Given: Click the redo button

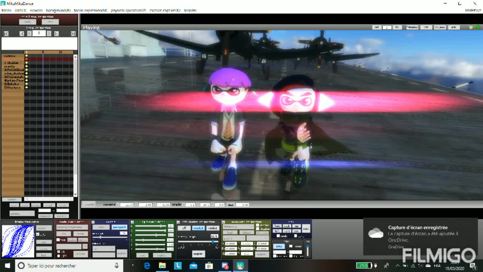Looking at the screenshot, I should (x=50, y=22).
